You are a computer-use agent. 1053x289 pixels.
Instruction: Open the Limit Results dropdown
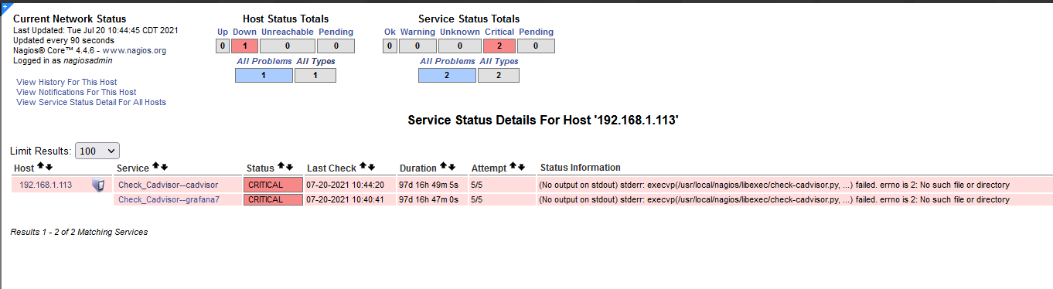coord(97,151)
